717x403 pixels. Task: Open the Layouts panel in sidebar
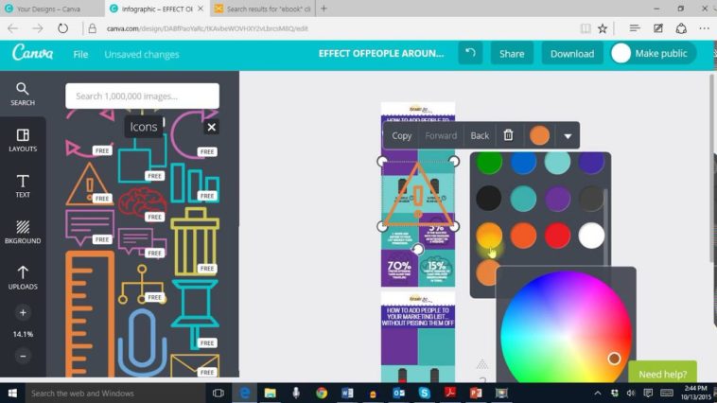tap(23, 140)
